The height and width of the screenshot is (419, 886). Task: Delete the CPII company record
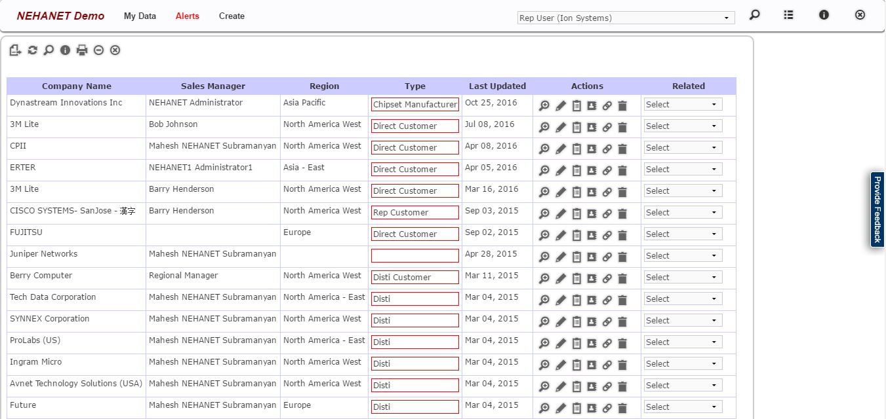[622, 149]
